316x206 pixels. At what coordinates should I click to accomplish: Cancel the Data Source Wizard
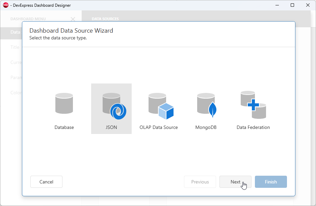point(46,182)
